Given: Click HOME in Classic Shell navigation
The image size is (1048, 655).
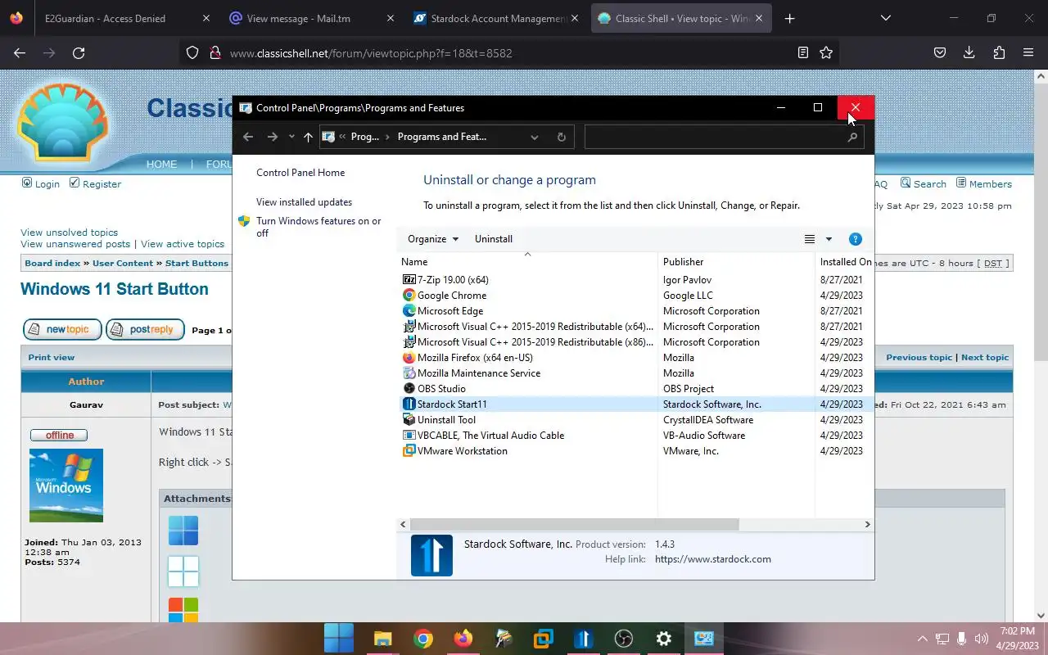Looking at the screenshot, I should coord(161,164).
